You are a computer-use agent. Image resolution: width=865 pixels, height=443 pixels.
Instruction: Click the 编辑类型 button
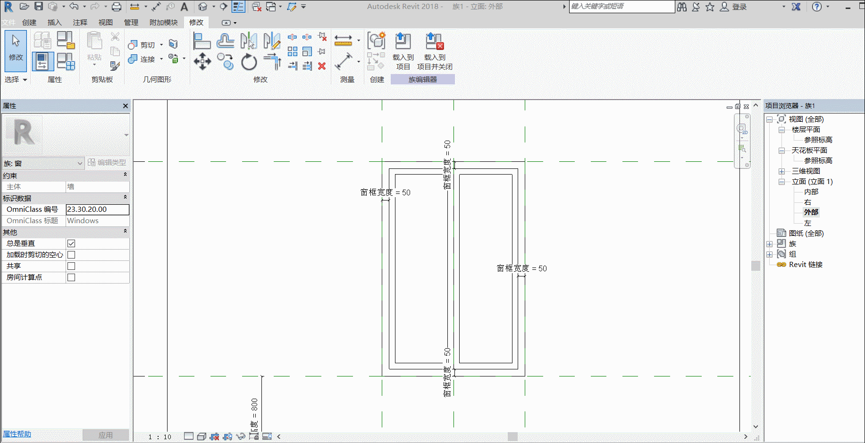click(107, 162)
